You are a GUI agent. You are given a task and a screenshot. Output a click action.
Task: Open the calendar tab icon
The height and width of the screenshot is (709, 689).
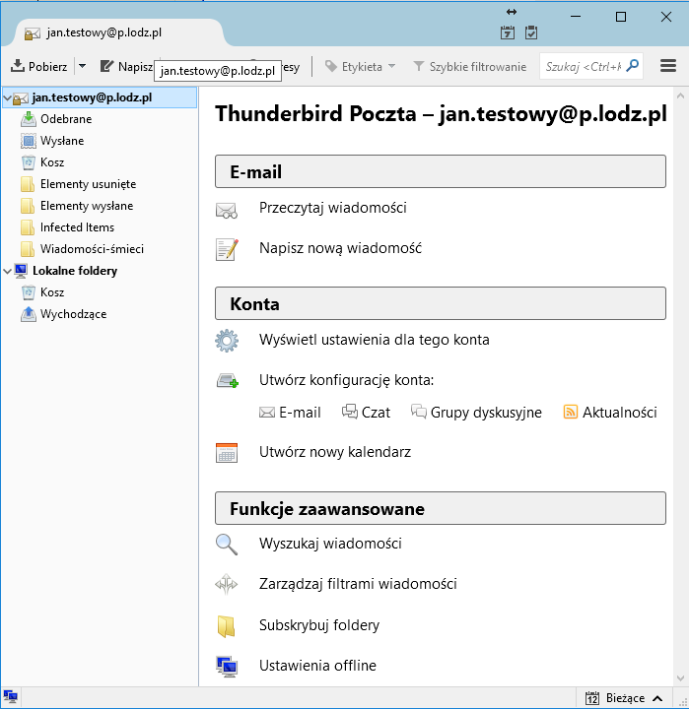(x=509, y=32)
